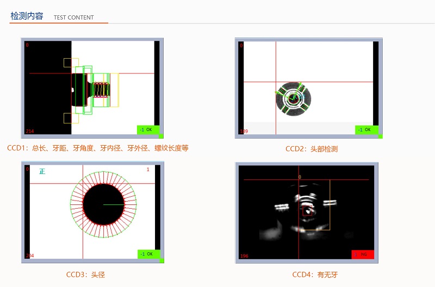Open the CCD3 head diameter image
The width and height of the screenshot is (435, 287).
tap(92, 211)
